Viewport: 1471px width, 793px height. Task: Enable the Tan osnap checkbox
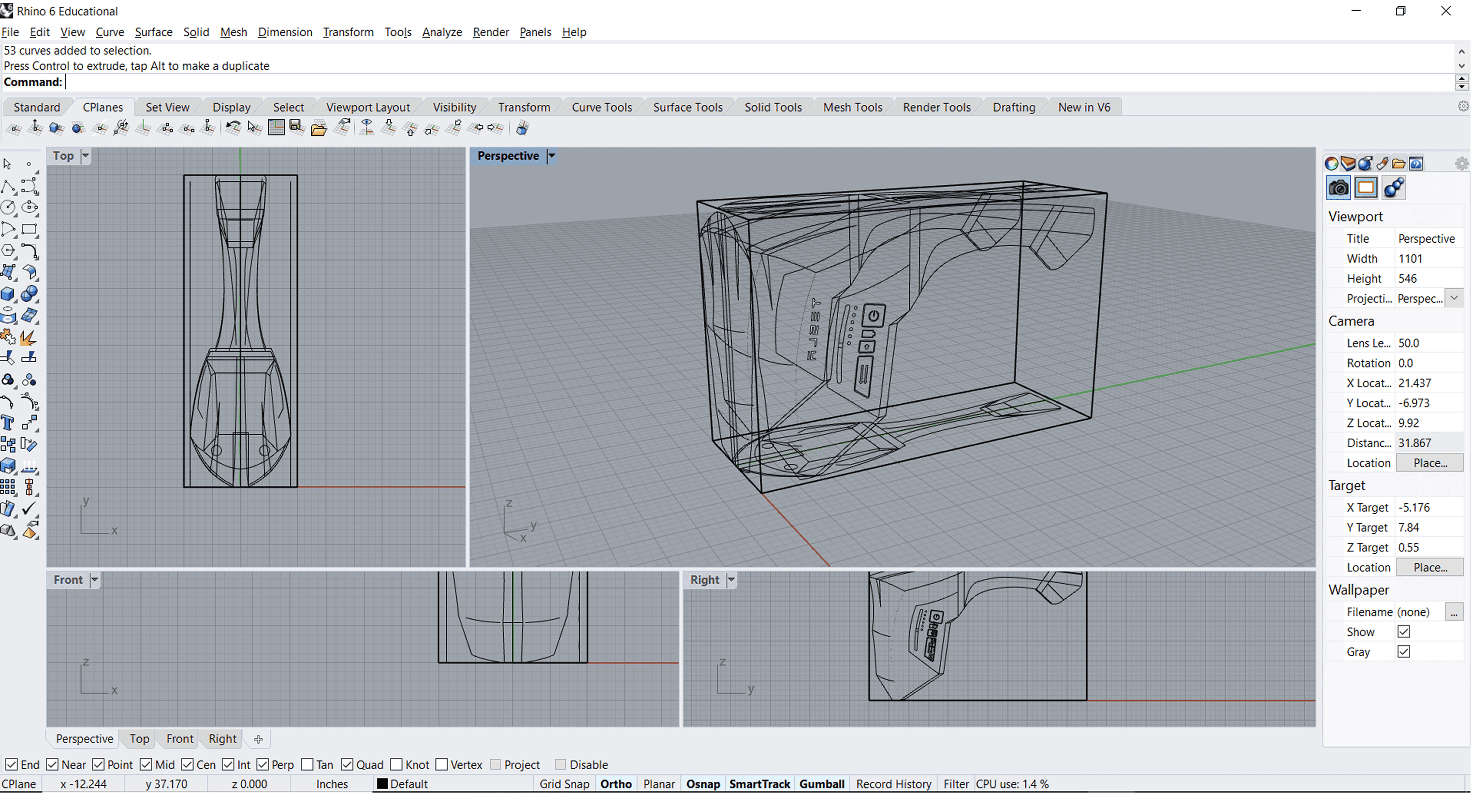coord(307,764)
